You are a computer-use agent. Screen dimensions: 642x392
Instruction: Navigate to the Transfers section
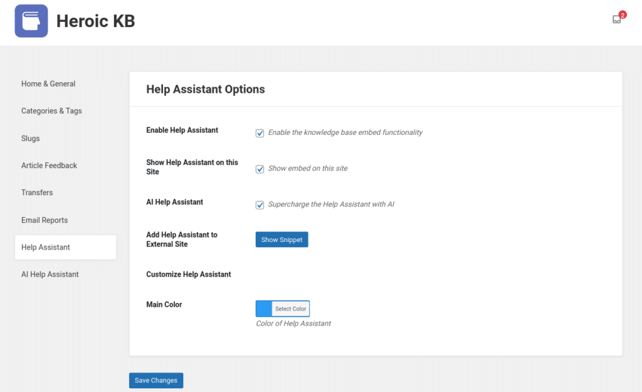pyautogui.click(x=37, y=193)
